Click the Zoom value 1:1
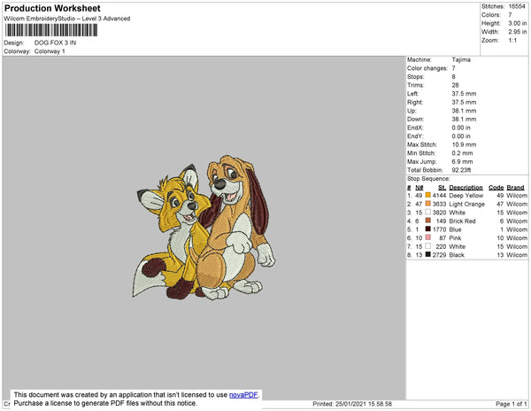 pos(512,41)
